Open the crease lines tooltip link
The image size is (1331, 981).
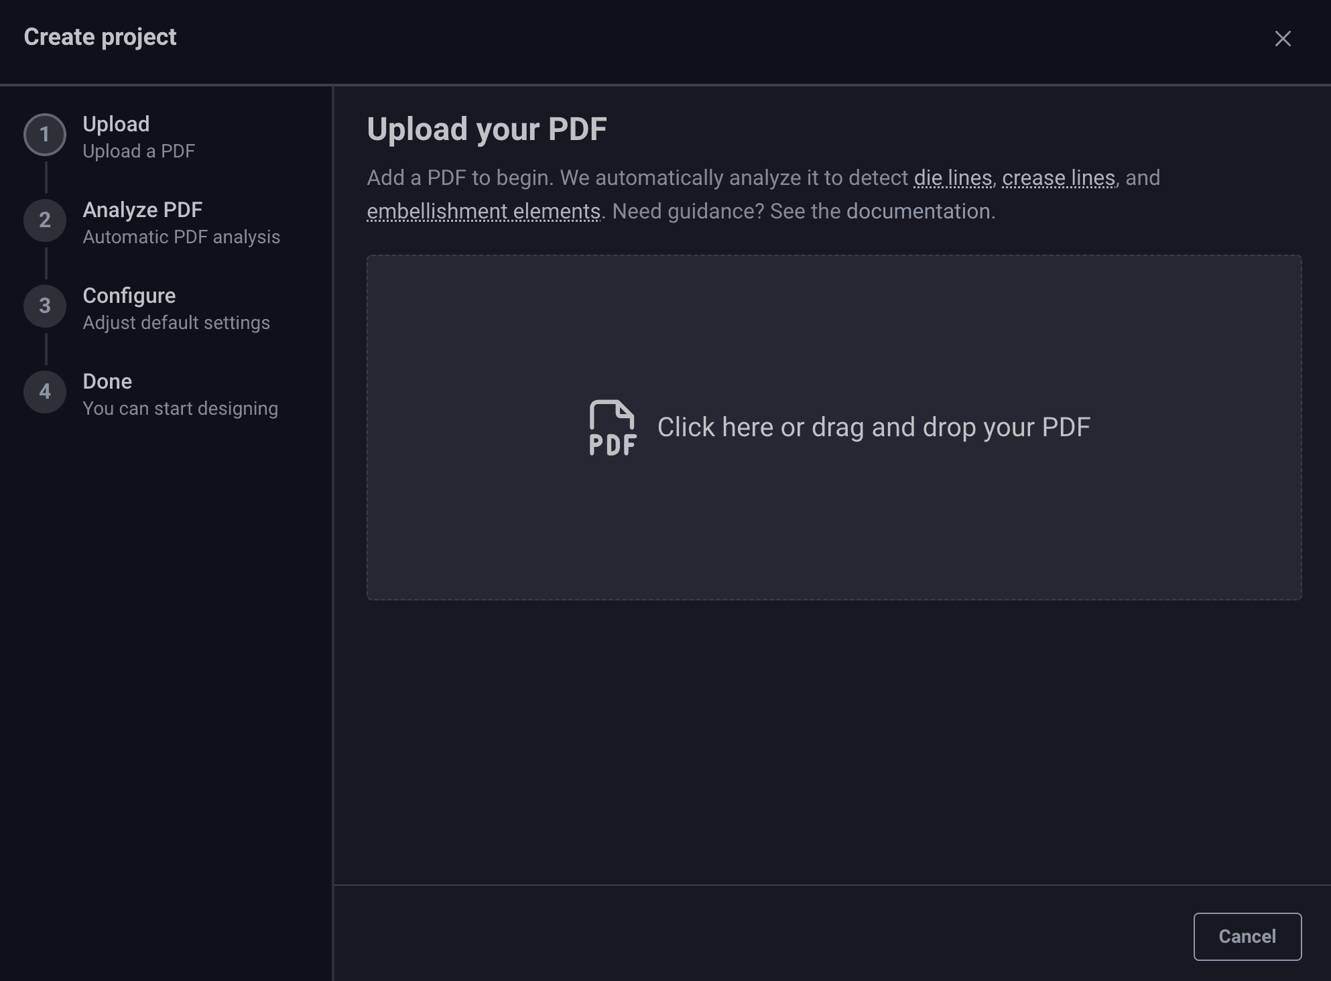pyautogui.click(x=1058, y=178)
